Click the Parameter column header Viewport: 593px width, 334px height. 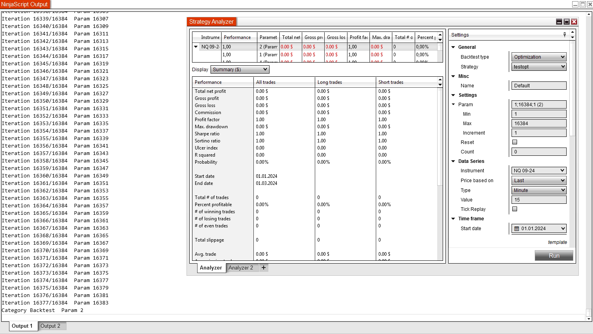(268, 37)
